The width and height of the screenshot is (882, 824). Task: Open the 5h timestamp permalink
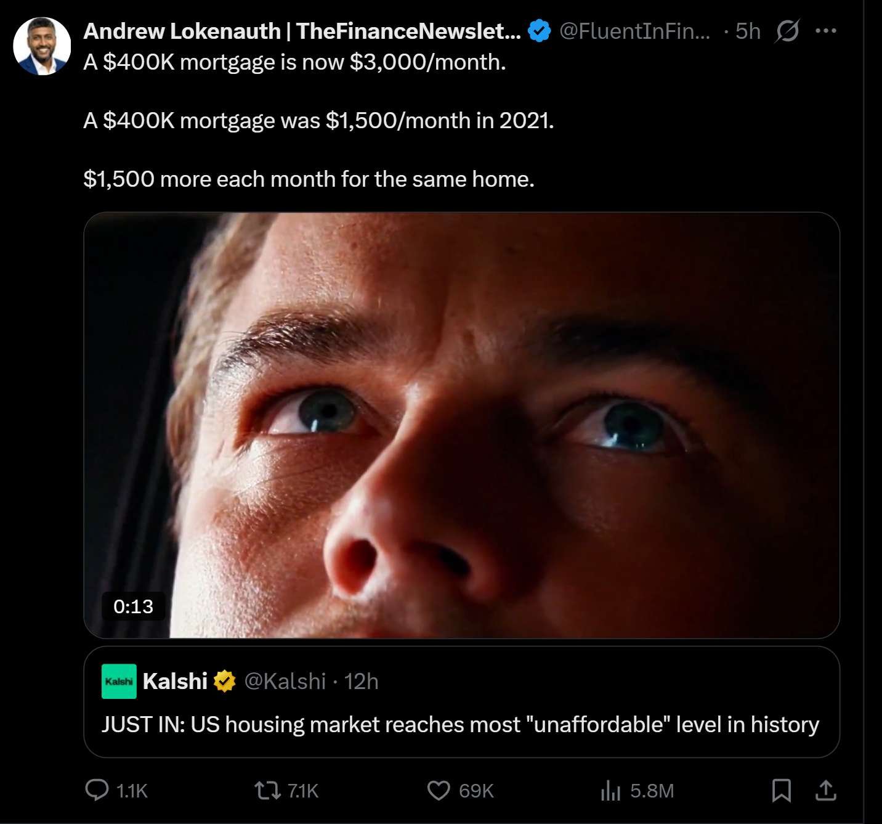748,31
